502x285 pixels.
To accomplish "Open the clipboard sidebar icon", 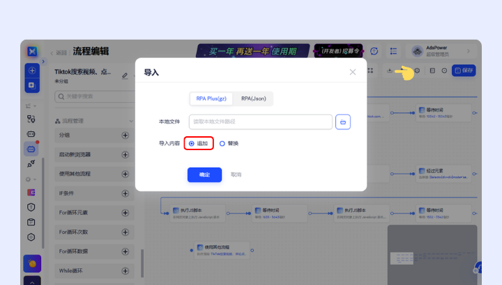I will [x=31, y=222].
